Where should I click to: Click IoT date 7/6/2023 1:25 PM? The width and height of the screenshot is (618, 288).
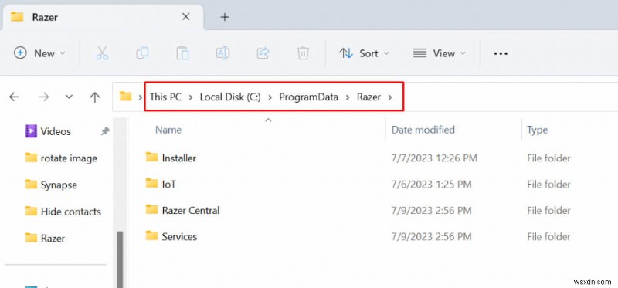pyautogui.click(x=431, y=184)
